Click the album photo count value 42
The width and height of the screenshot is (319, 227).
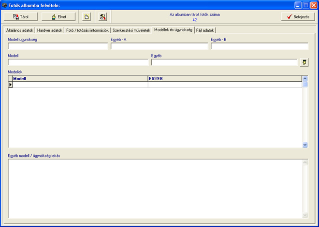pyautogui.click(x=194, y=20)
